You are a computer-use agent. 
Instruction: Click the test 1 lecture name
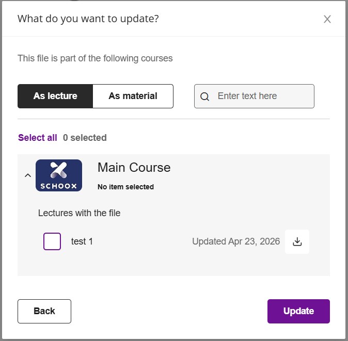[82, 241]
